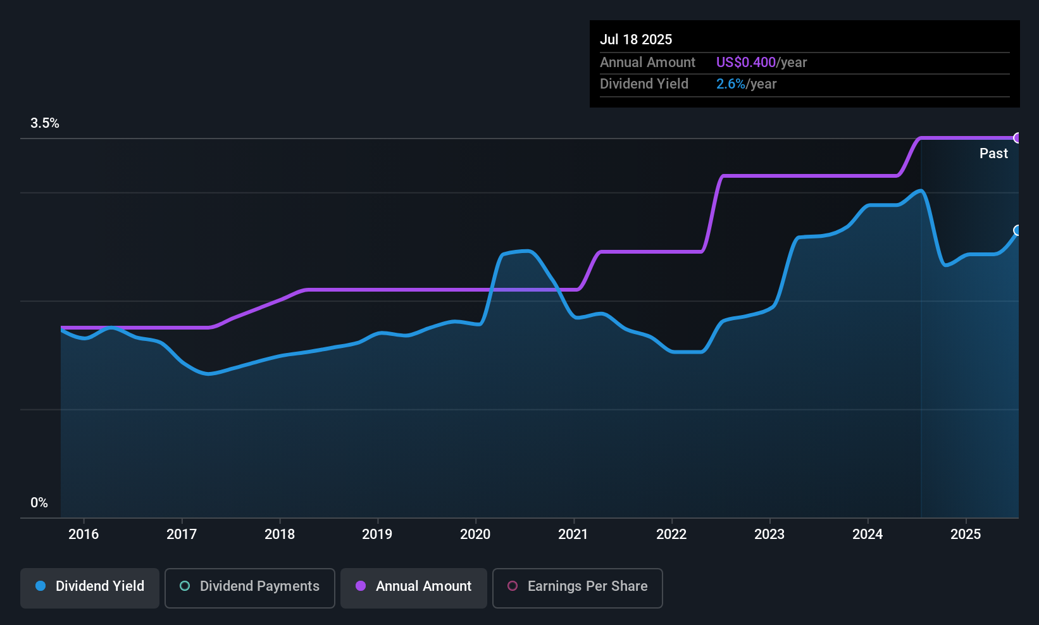
Task: Click the teal ring beside Dividend Payments
Action: tap(185, 586)
